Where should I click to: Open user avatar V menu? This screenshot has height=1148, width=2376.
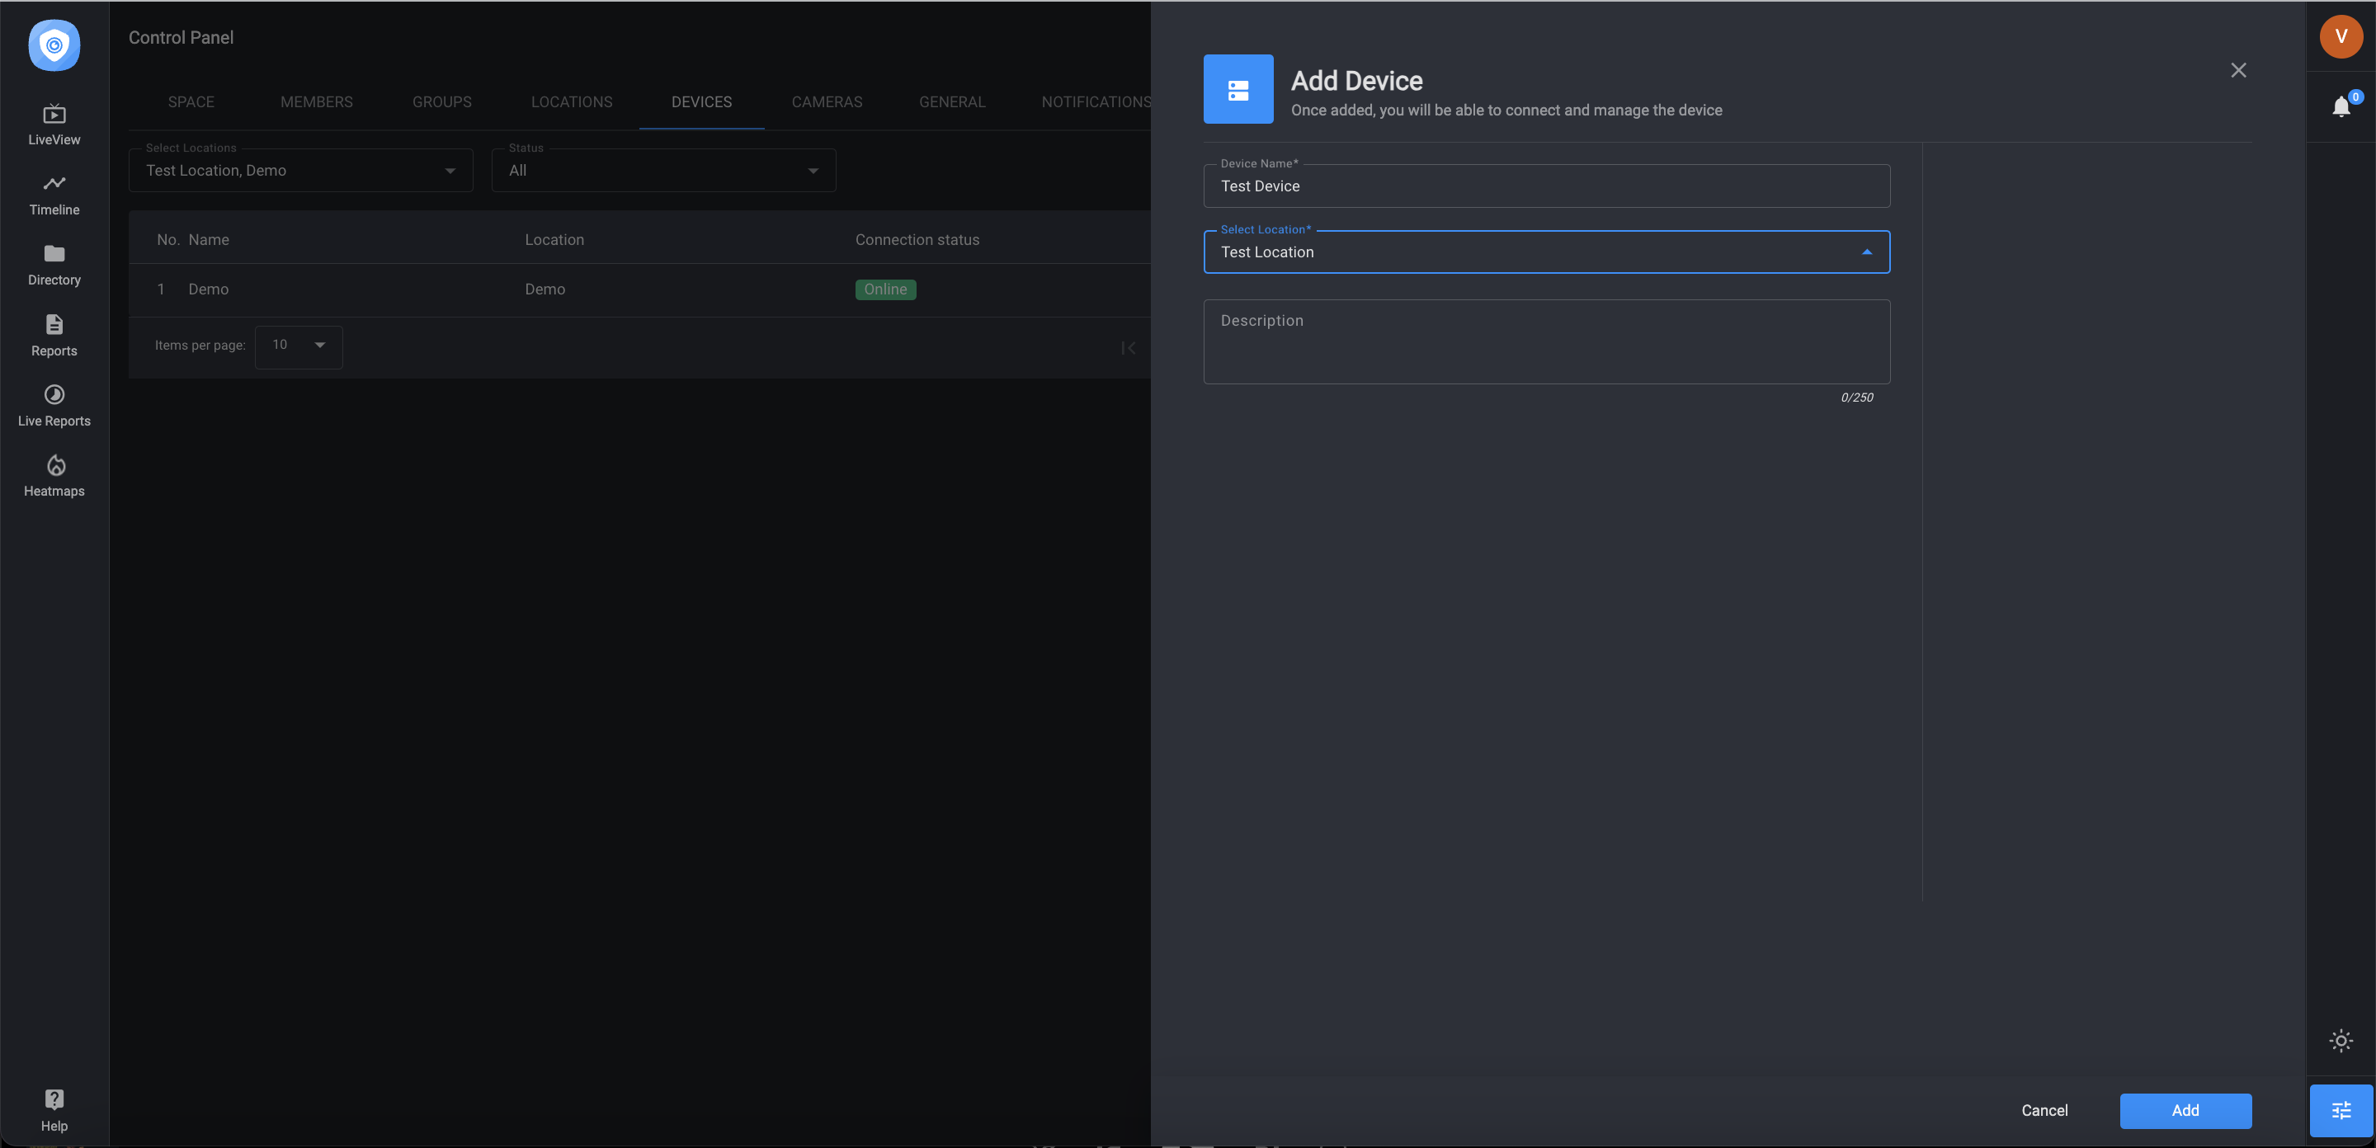(x=2341, y=37)
